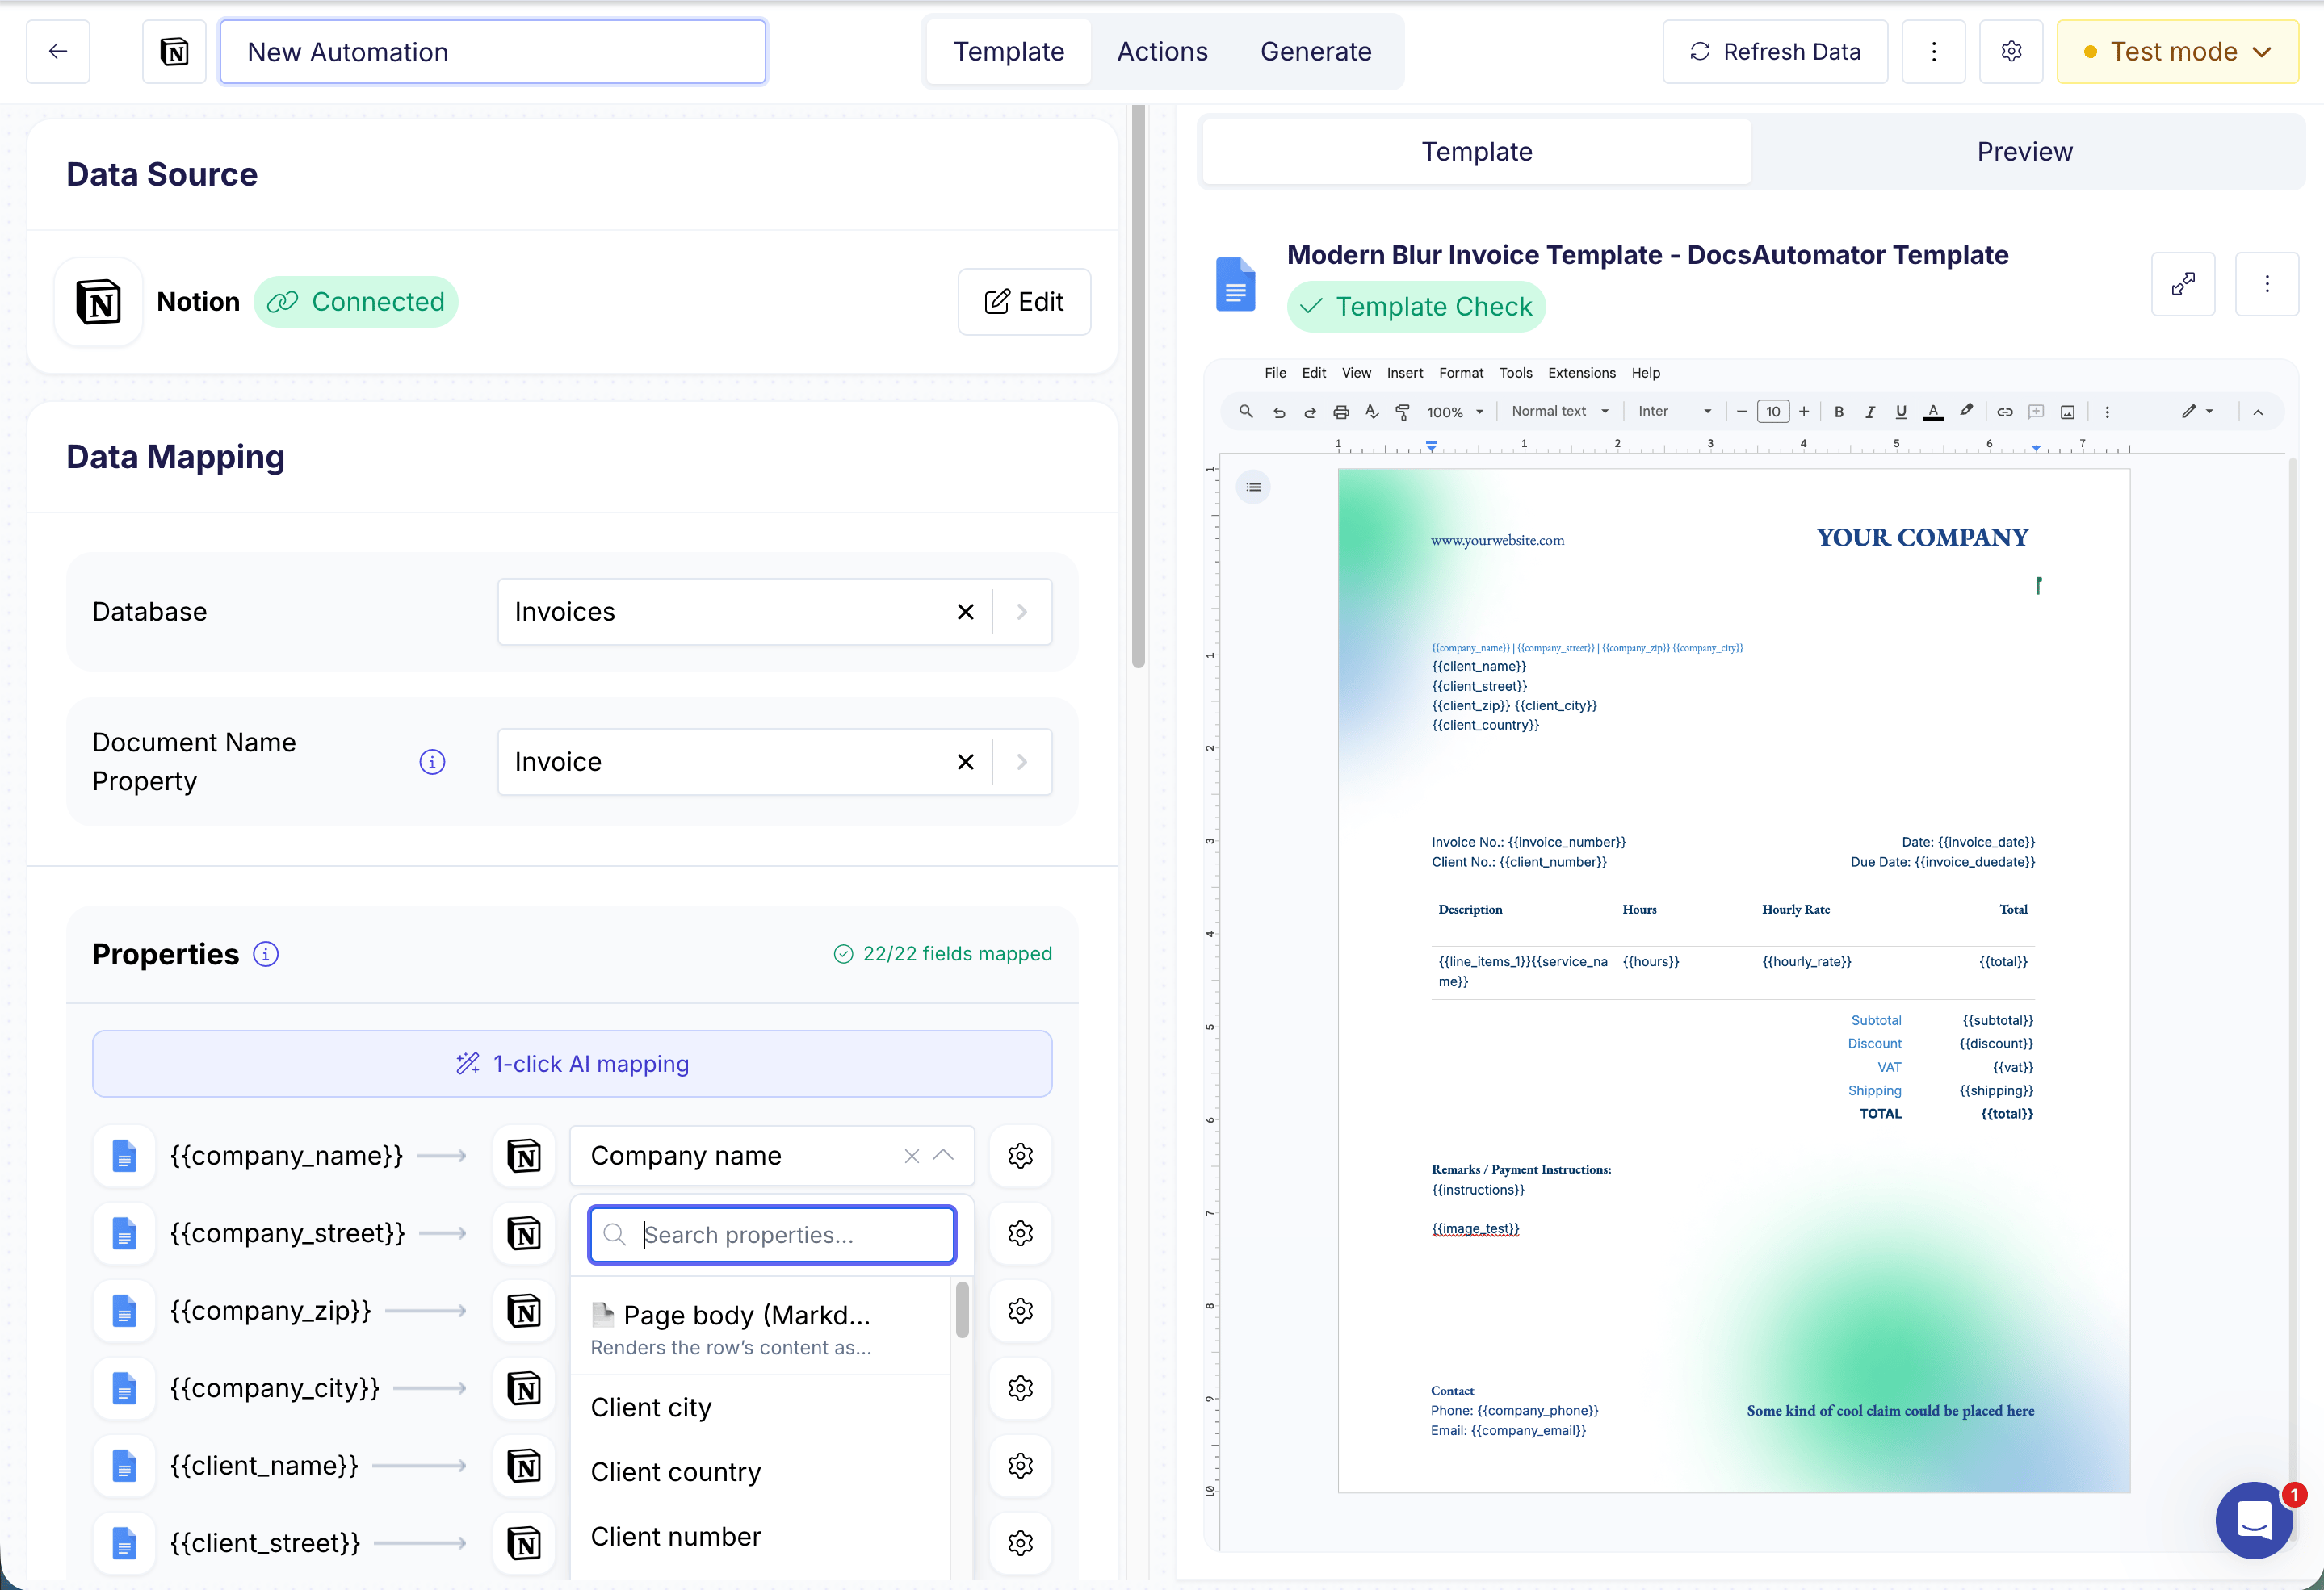Click the Search properties input field
This screenshot has width=2324, height=1590.
pos(772,1234)
